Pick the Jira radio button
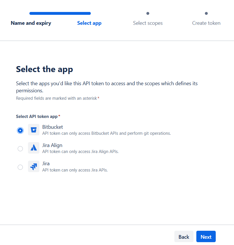Screen dimensions: 234x245 point(20,167)
